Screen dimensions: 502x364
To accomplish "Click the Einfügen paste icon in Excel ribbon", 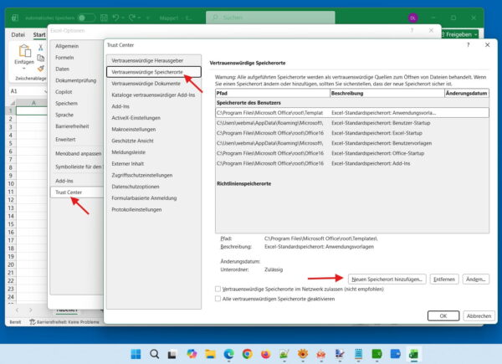I will [24, 50].
